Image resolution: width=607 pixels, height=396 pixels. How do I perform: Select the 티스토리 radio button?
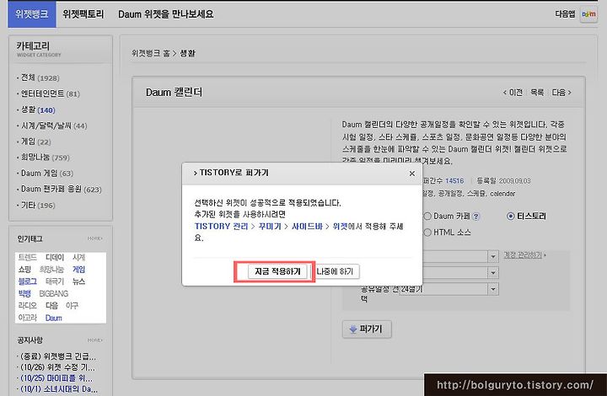(x=511, y=217)
